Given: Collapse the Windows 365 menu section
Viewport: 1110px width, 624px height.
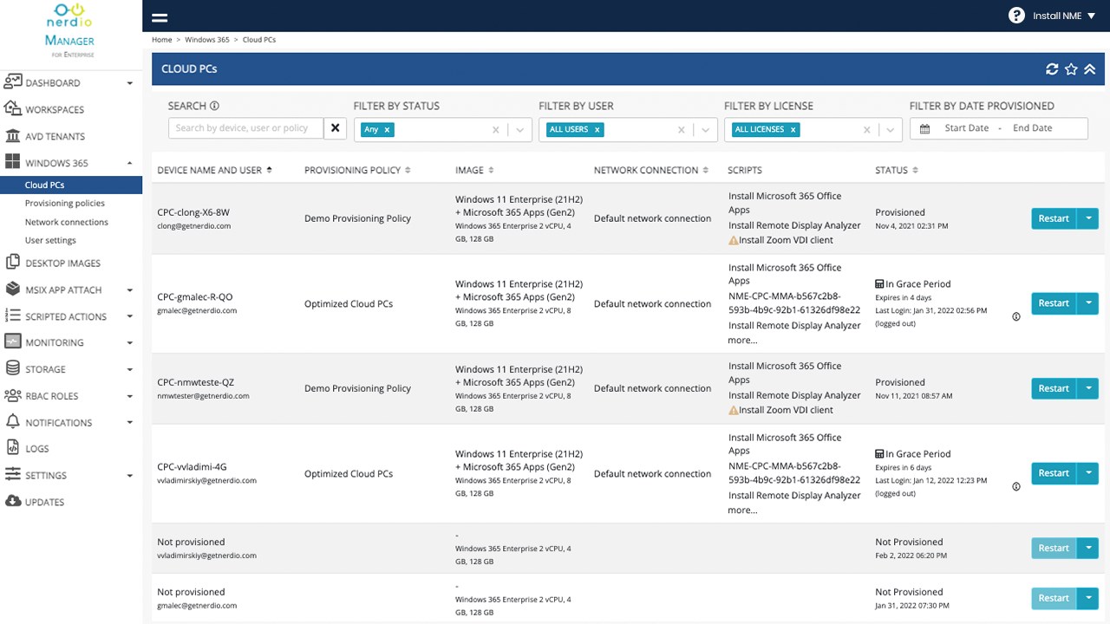Looking at the screenshot, I should tap(130, 163).
